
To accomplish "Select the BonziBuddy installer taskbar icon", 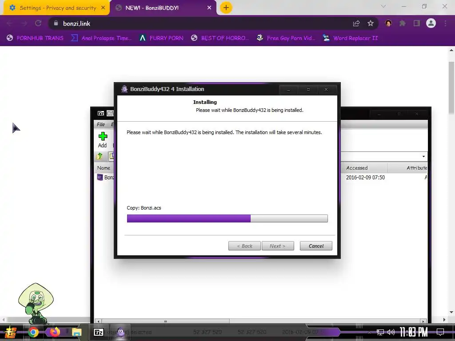I will pyautogui.click(x=121, y=332).
